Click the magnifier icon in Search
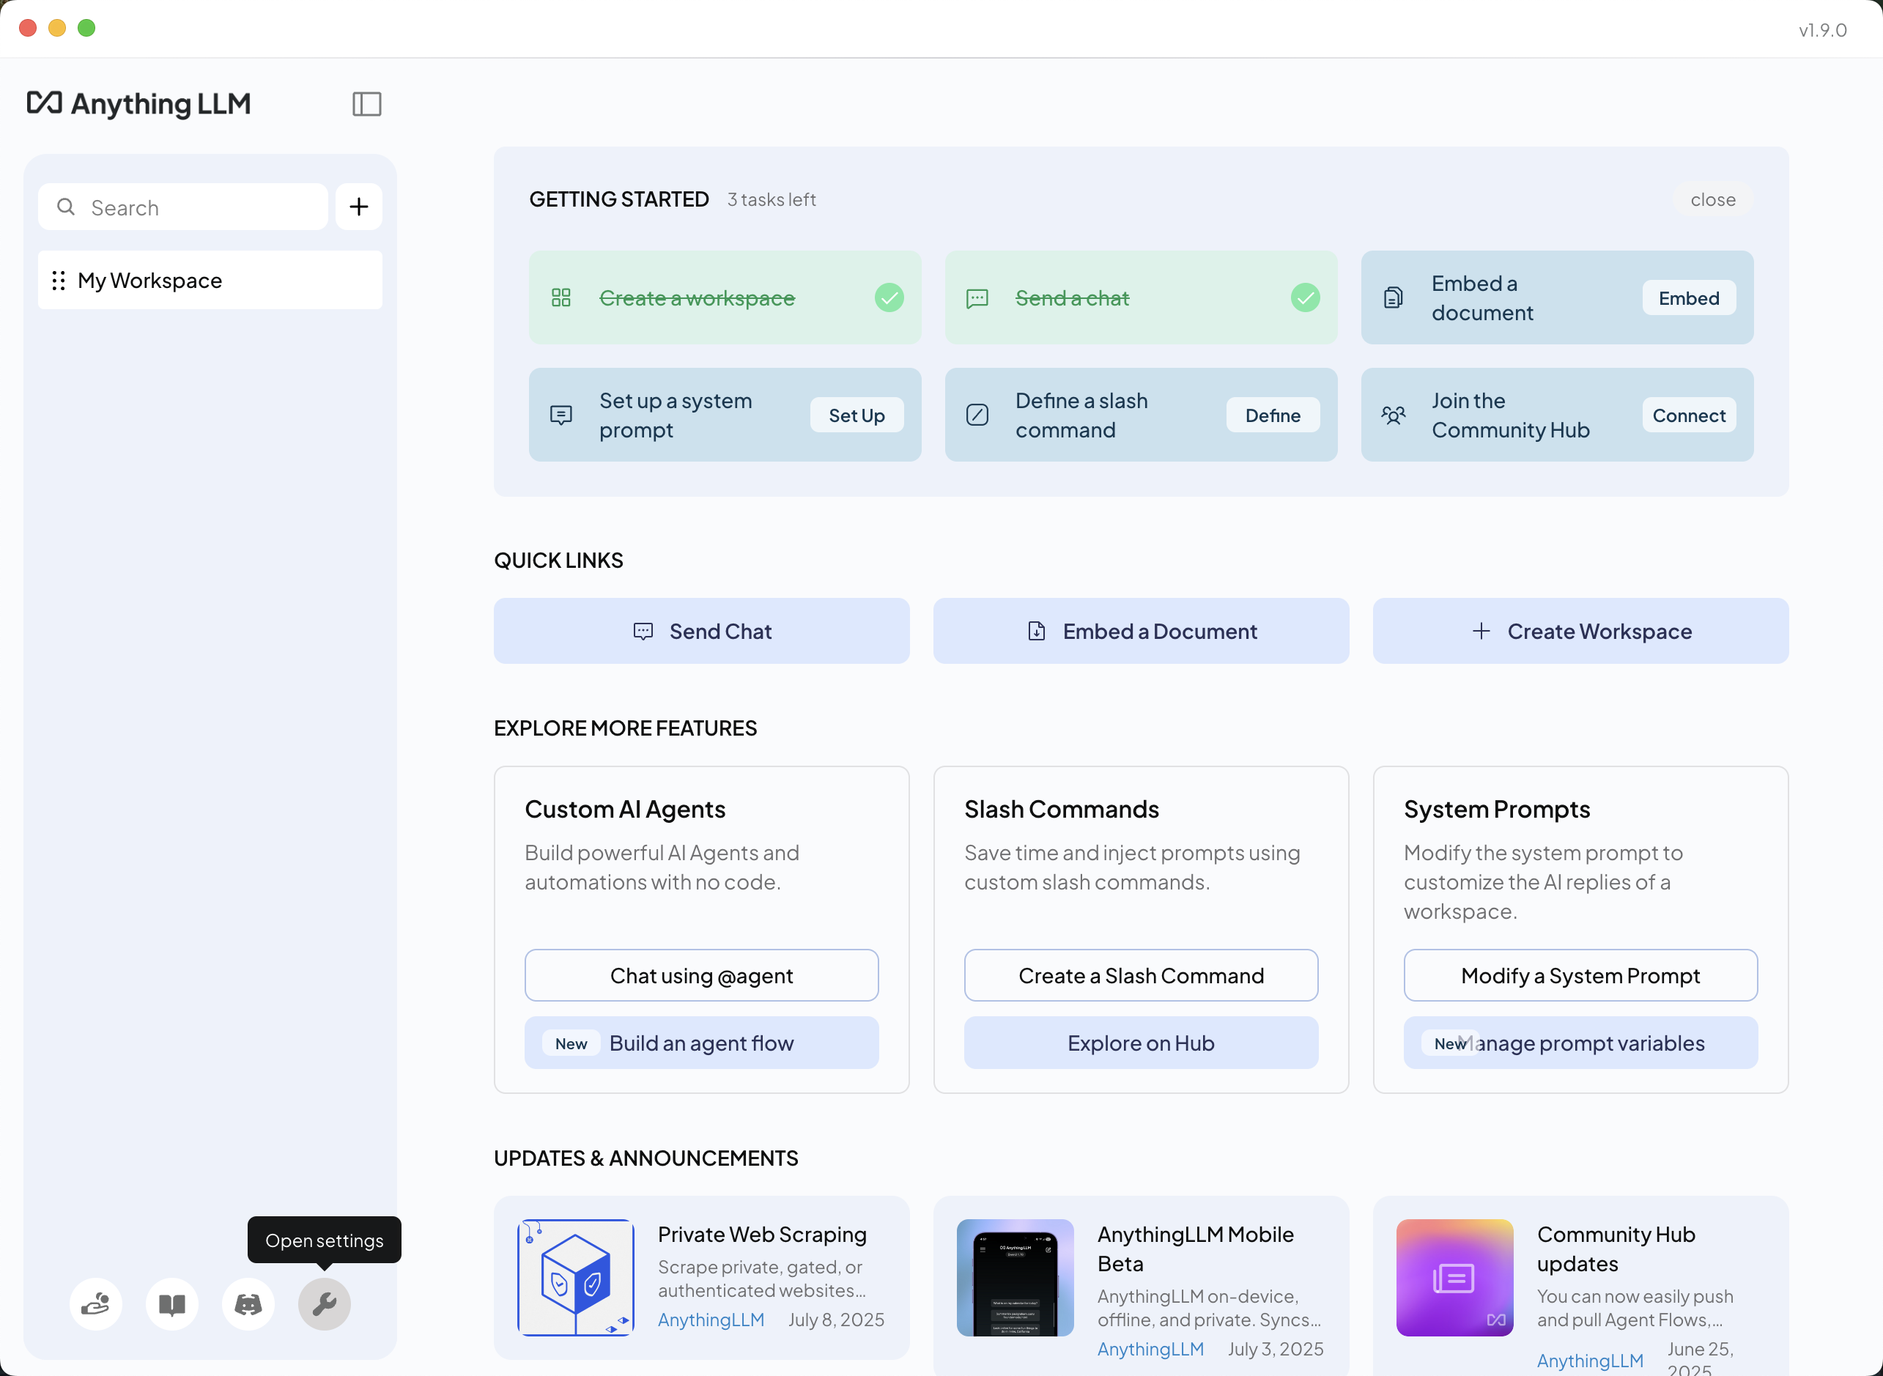1883x1376 pixels. (66, 207)
